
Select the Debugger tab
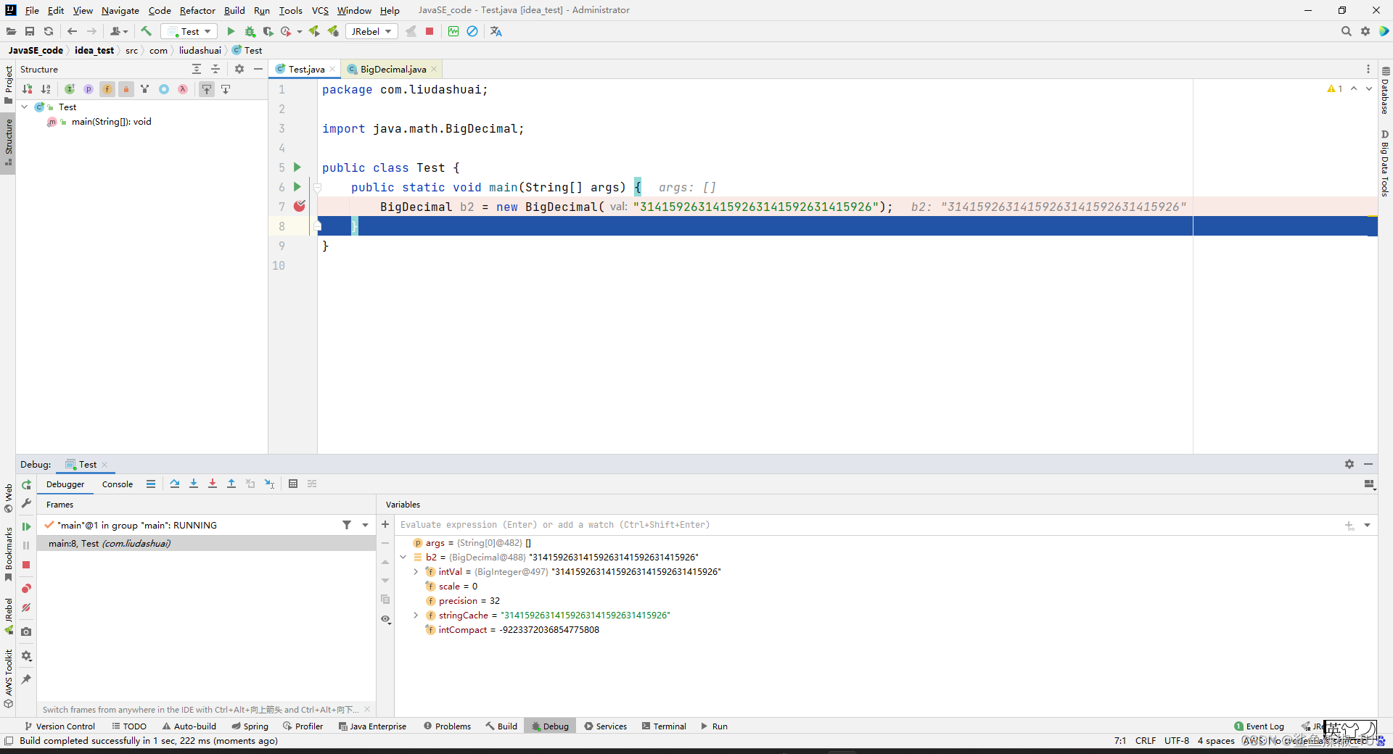(65, 484)
